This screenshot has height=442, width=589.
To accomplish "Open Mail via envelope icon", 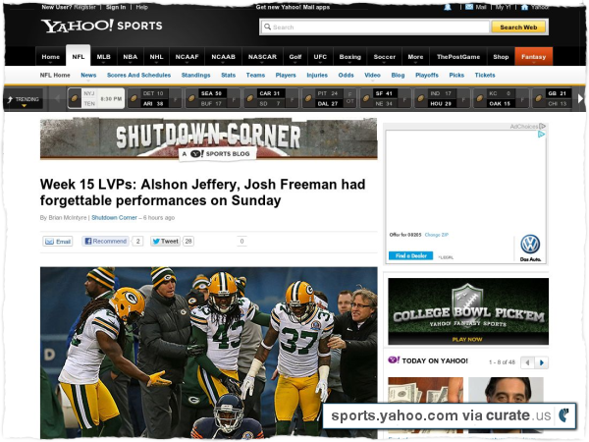I will (469, 7).
